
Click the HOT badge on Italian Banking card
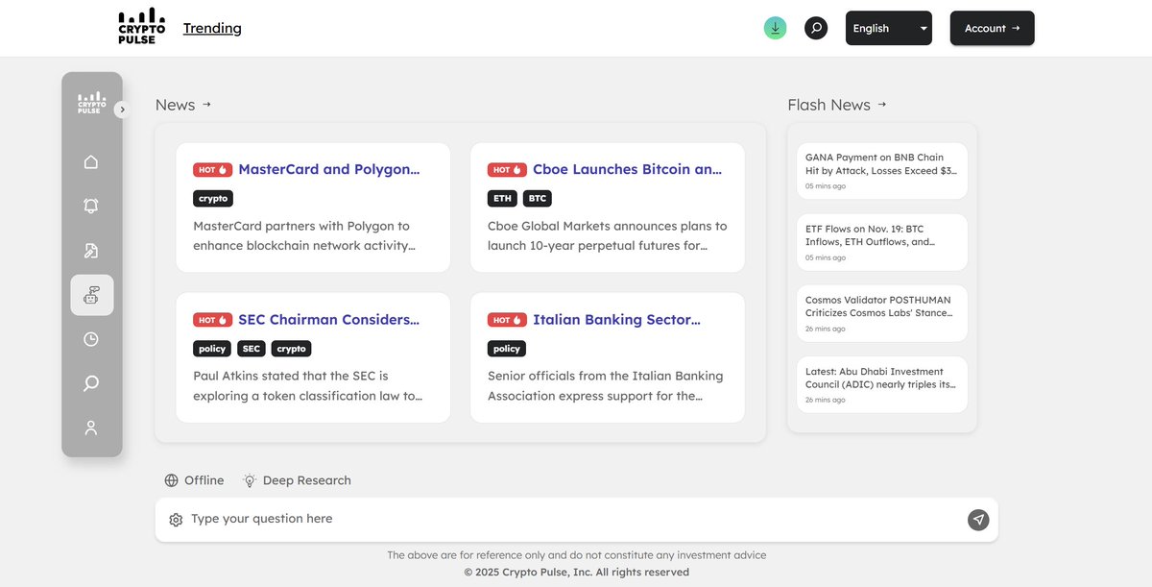[x=507, y=319]
